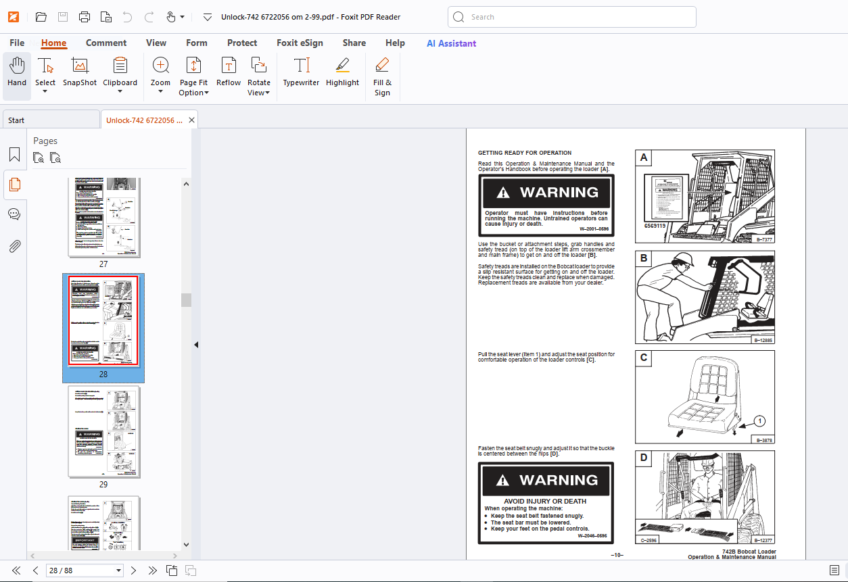Open page number dropdown showing 28 / 88
This screenshot has height=582, width=848.
click(119, 571)
